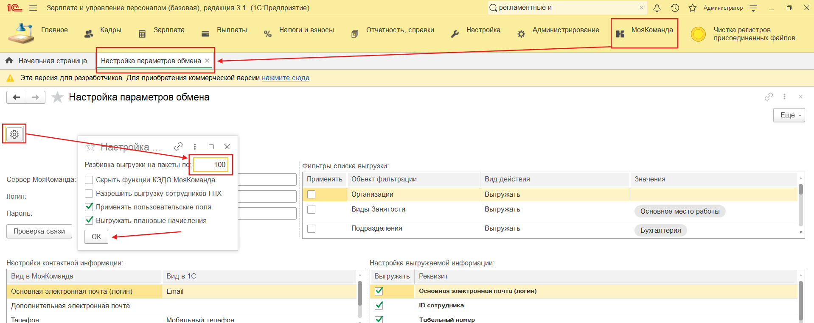Open the form's three-dot menu
Viewport: 814px width, 323px height.
[784, 97]
